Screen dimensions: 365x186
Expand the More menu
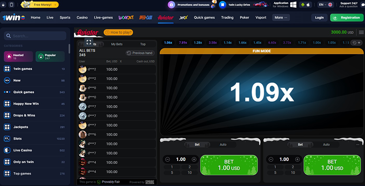pos(281,17)
